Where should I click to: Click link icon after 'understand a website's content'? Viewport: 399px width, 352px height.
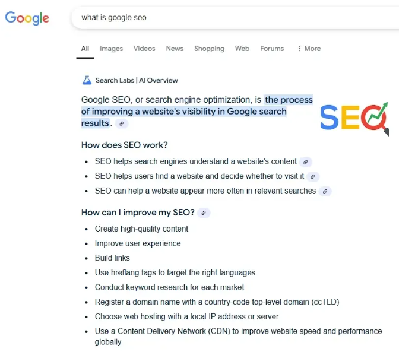point(306,161)
